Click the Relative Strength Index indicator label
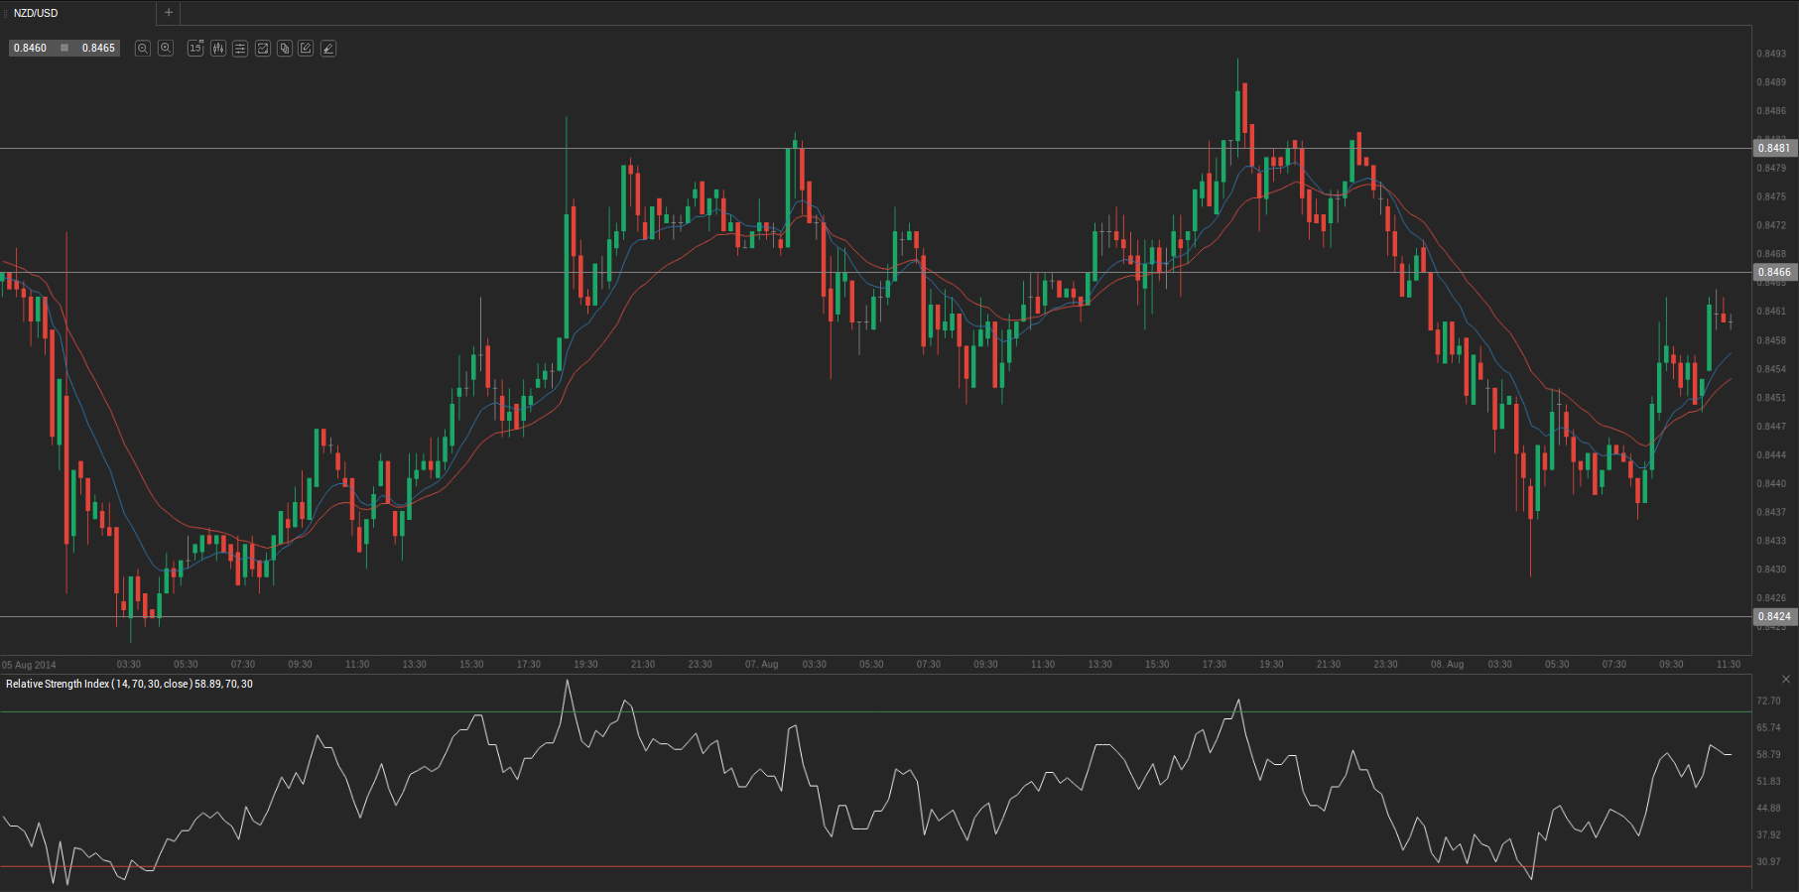Screen dimensions: 1799x892 pos(129,684)
